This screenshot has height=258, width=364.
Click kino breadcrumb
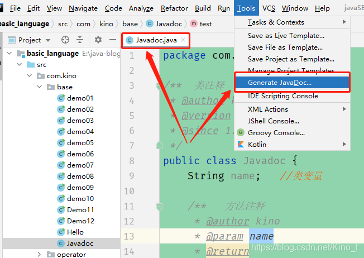coord(106,24)
